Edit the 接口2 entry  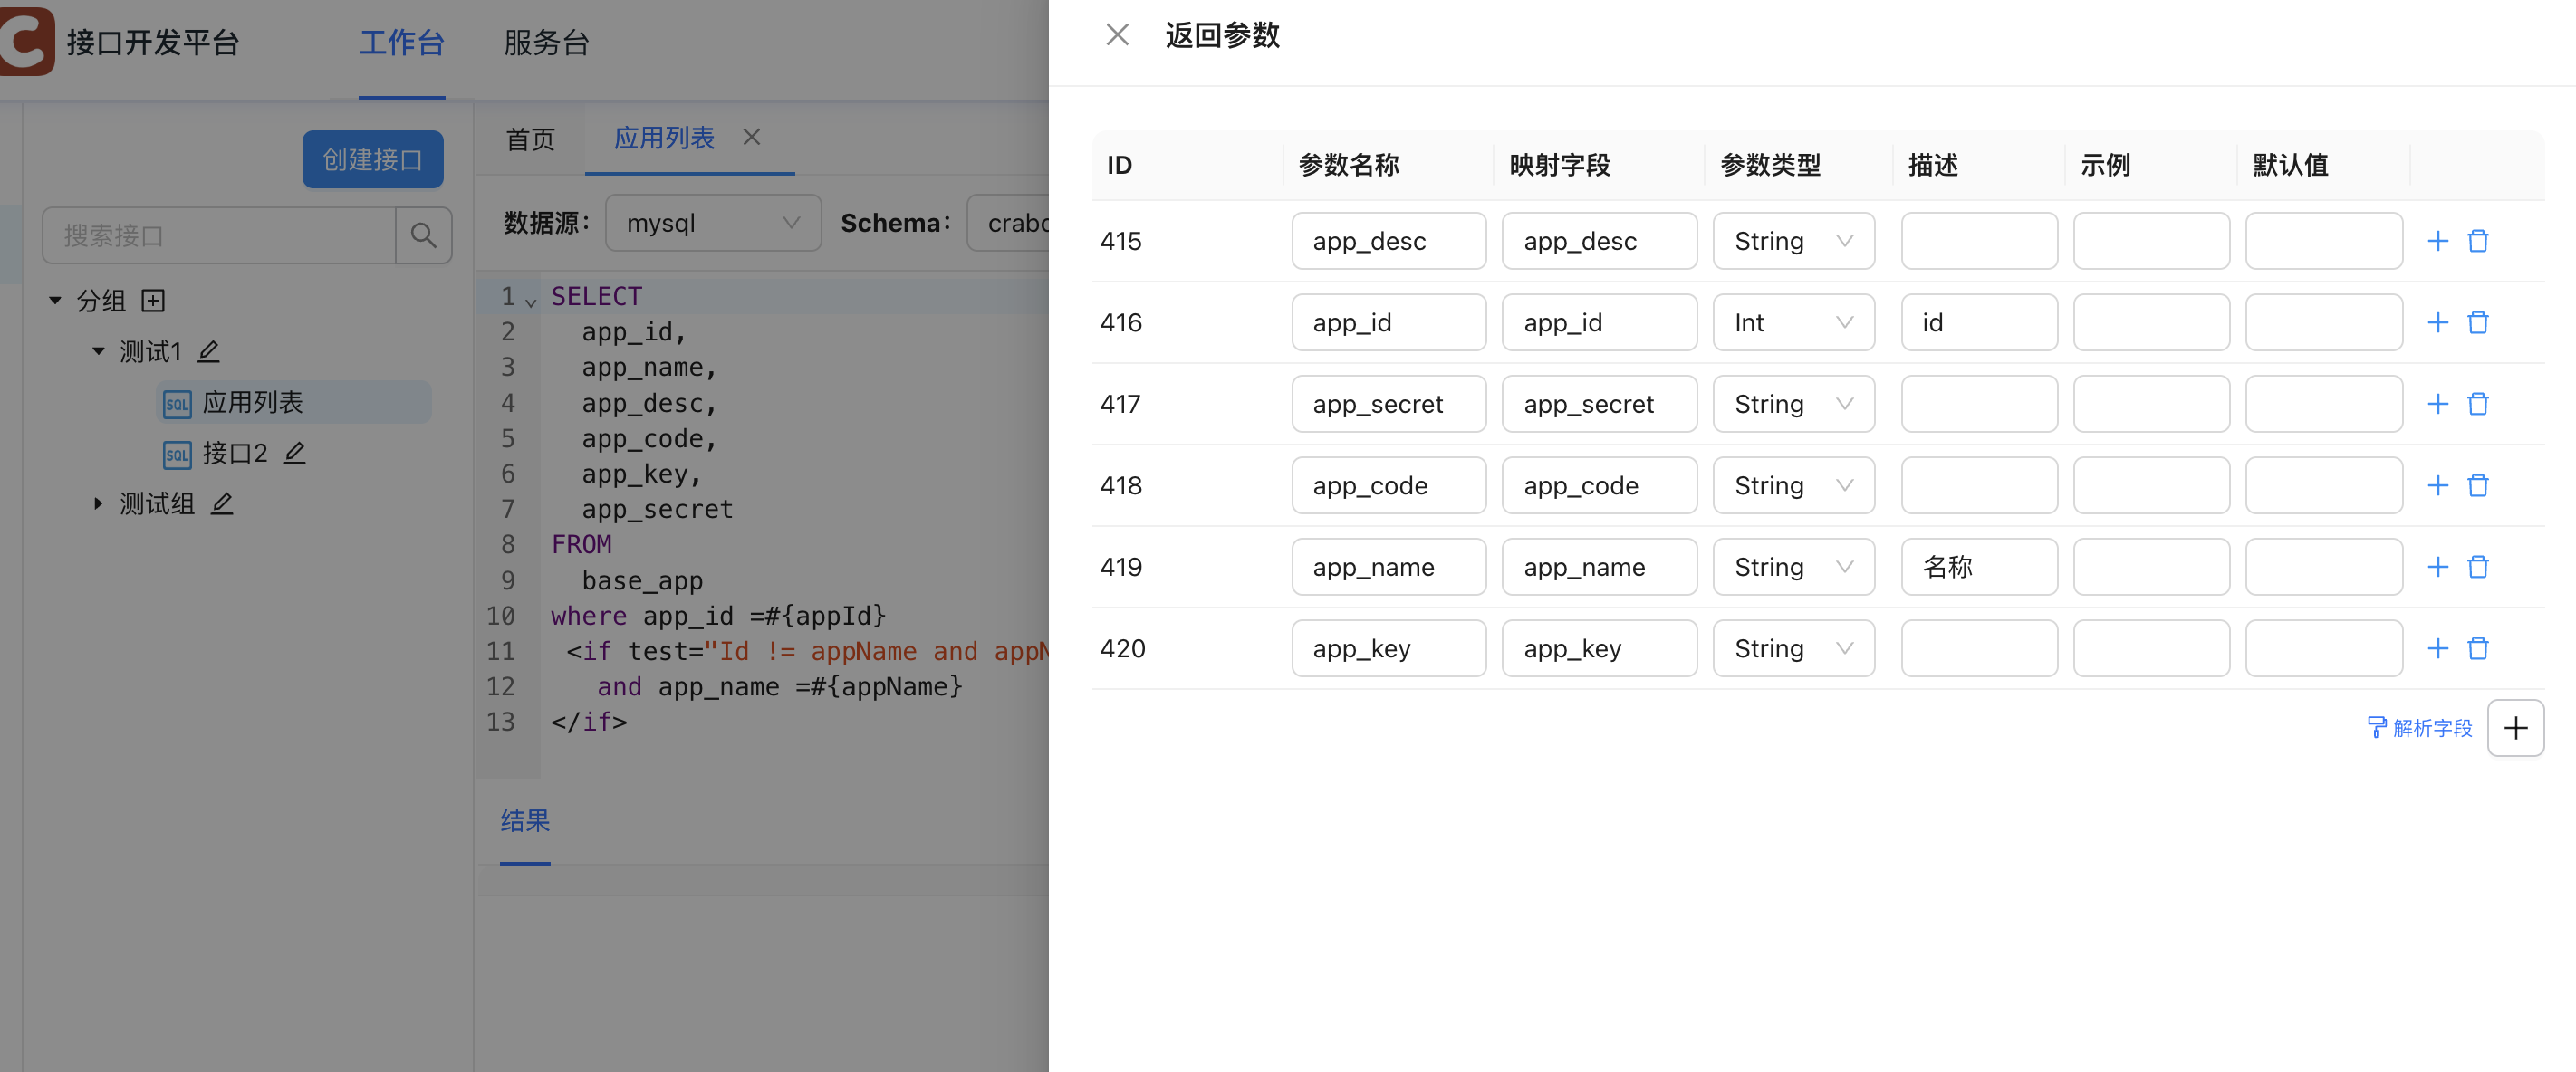(x=294, y=453)
